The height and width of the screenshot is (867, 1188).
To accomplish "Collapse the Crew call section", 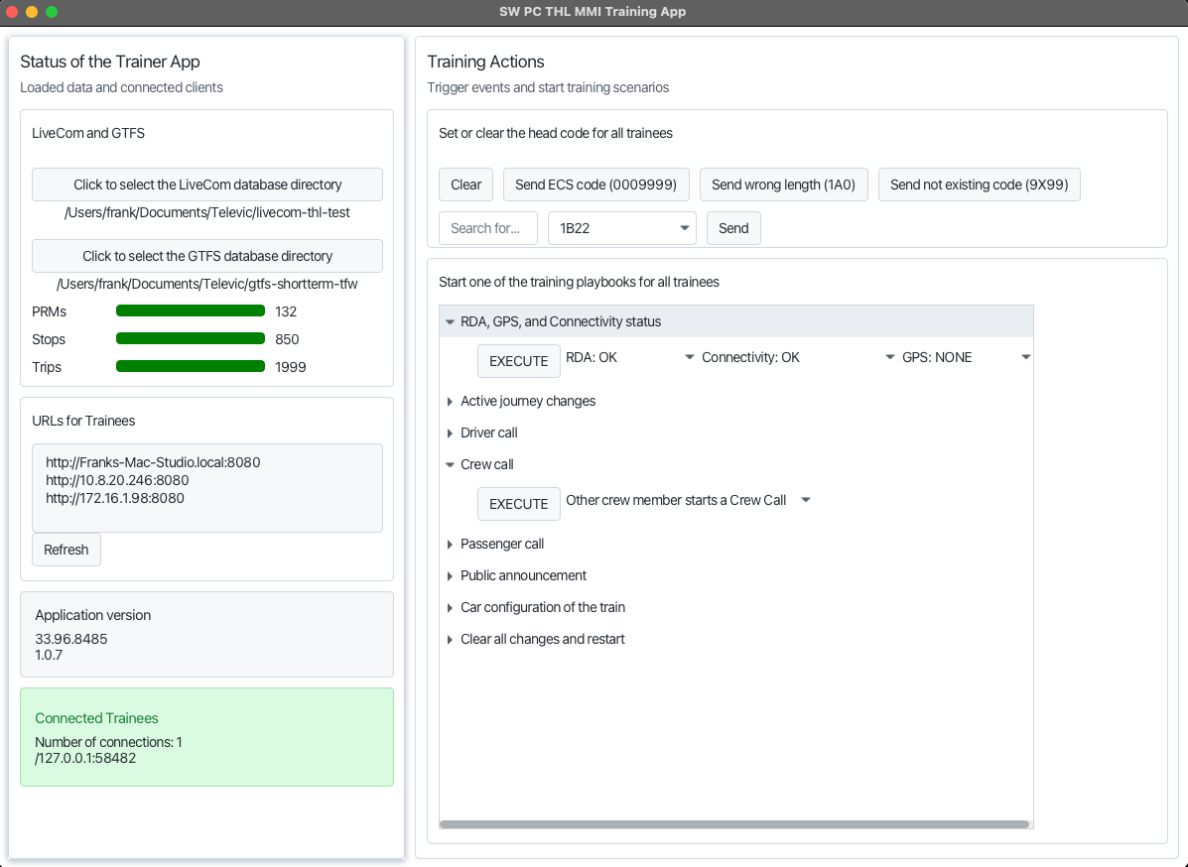I will click(450, 465).
